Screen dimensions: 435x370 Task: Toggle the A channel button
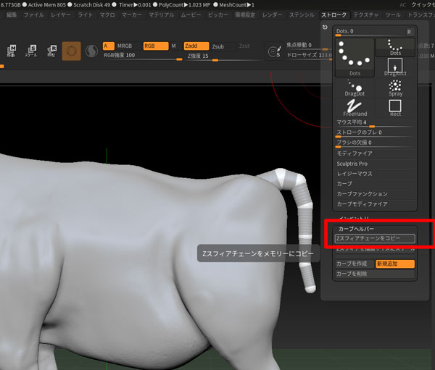108,46
